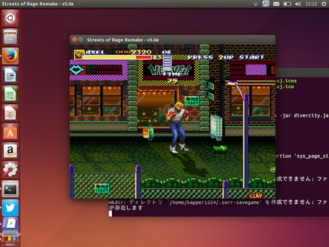Open the network wifi indicator
329x247 pixels.
(x=255, y=4)
